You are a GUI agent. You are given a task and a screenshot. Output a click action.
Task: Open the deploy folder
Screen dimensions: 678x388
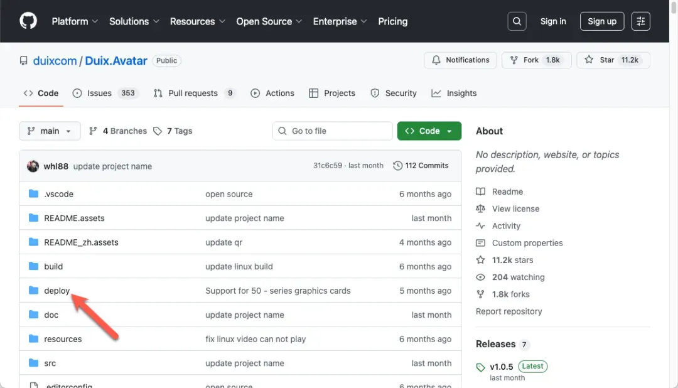click(x=56, y=291)
